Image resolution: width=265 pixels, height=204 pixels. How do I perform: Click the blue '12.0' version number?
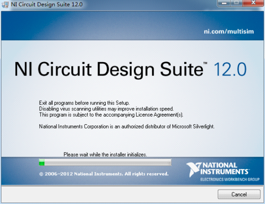(x=230, y=69)
